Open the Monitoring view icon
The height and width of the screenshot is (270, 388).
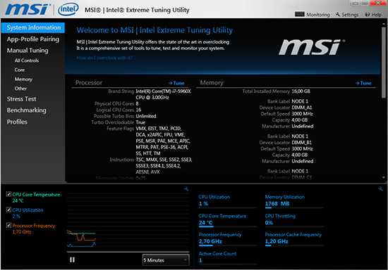[299, 14]
